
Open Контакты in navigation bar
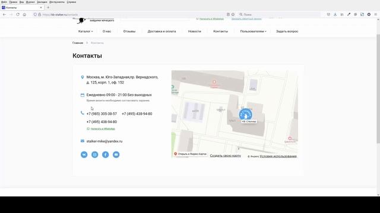pyautogui.click(x=220, y=31)
